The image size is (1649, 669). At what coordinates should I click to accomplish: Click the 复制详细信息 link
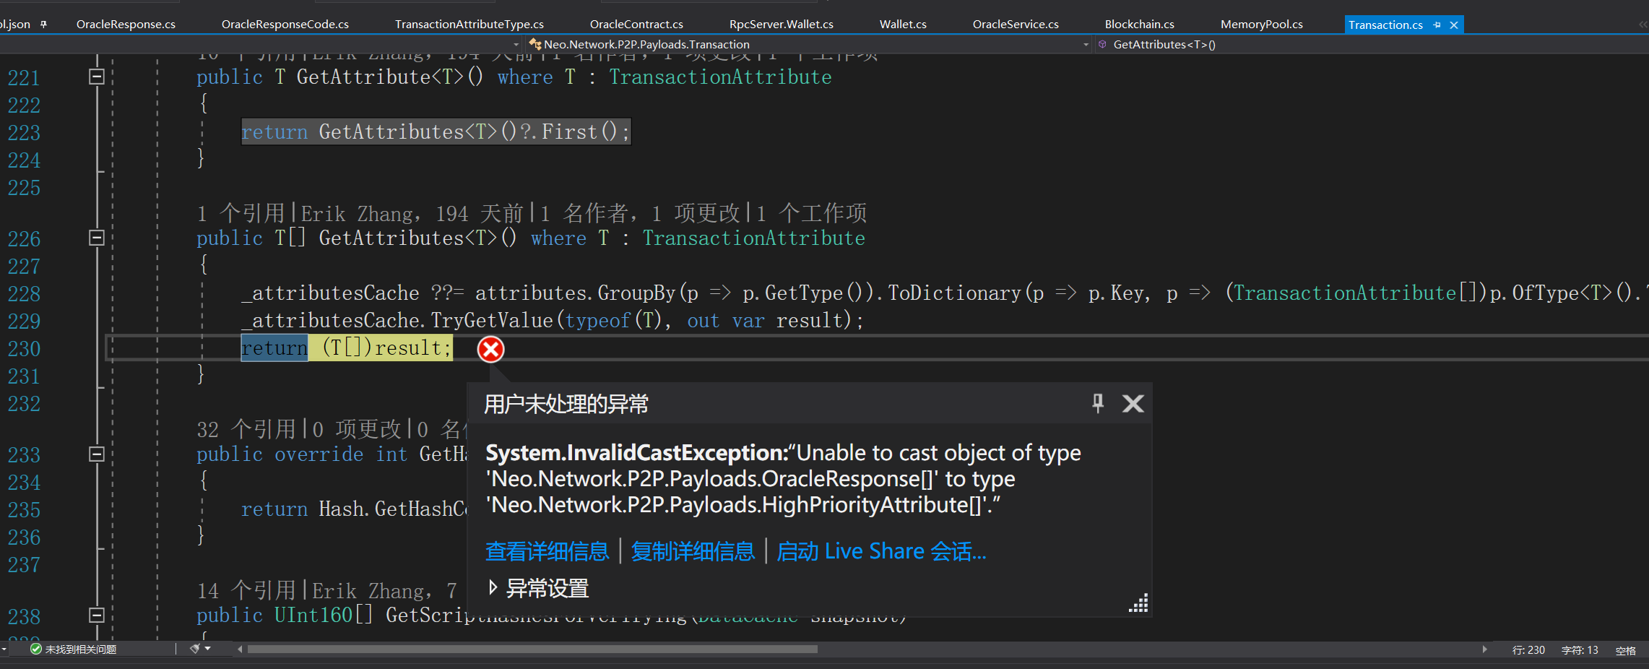pyautogui.click(x=693, y=551)
